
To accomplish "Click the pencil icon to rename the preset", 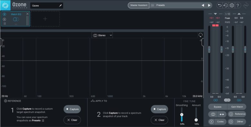I will (x=60, y=5).
